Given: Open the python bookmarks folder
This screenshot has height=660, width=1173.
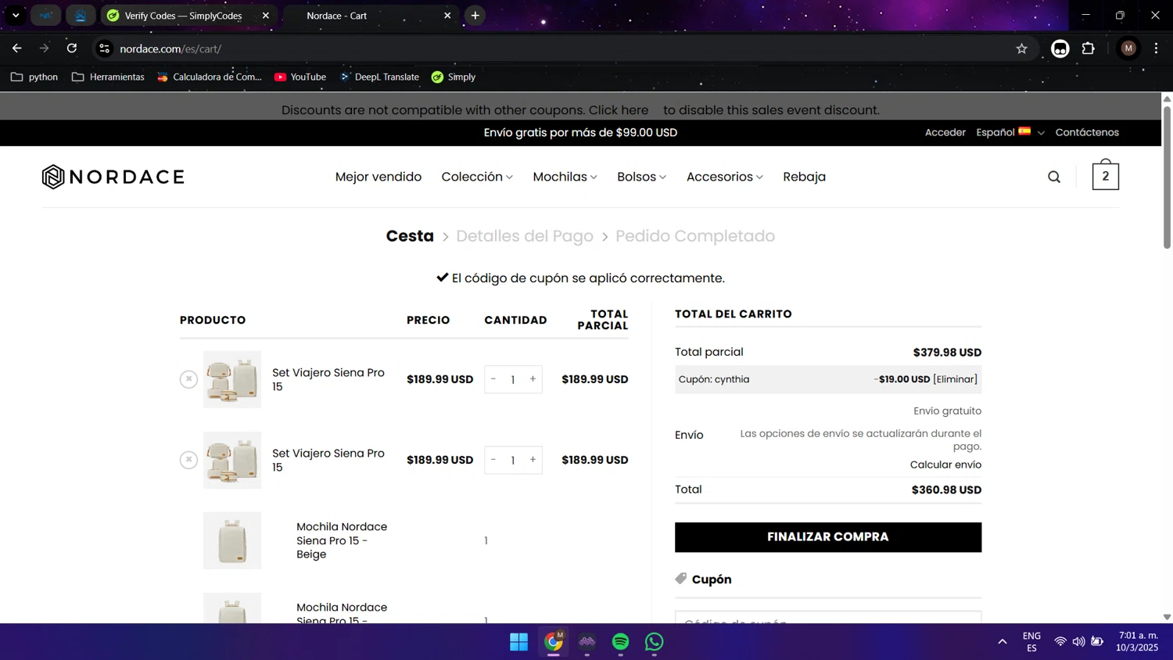Looking at the screenshot, I should pos(34,77).
